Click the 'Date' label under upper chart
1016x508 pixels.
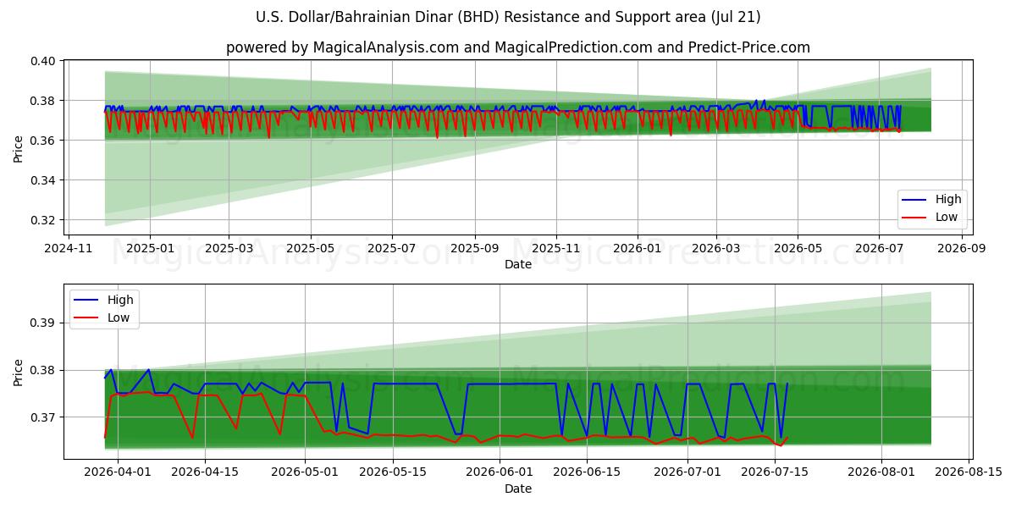coord(518,264)
